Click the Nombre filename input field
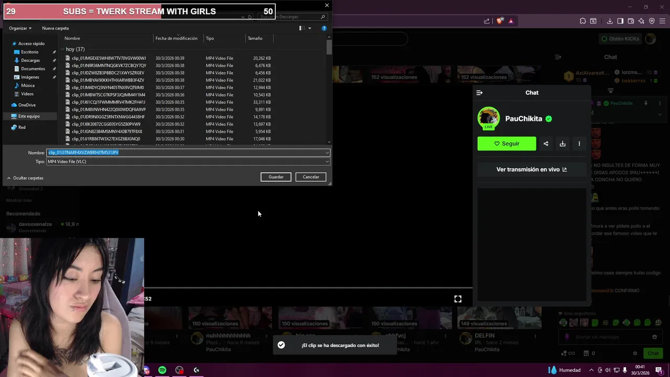Viewport: 670px width, 377px height. pyautogui.click(x=186, y=152)
